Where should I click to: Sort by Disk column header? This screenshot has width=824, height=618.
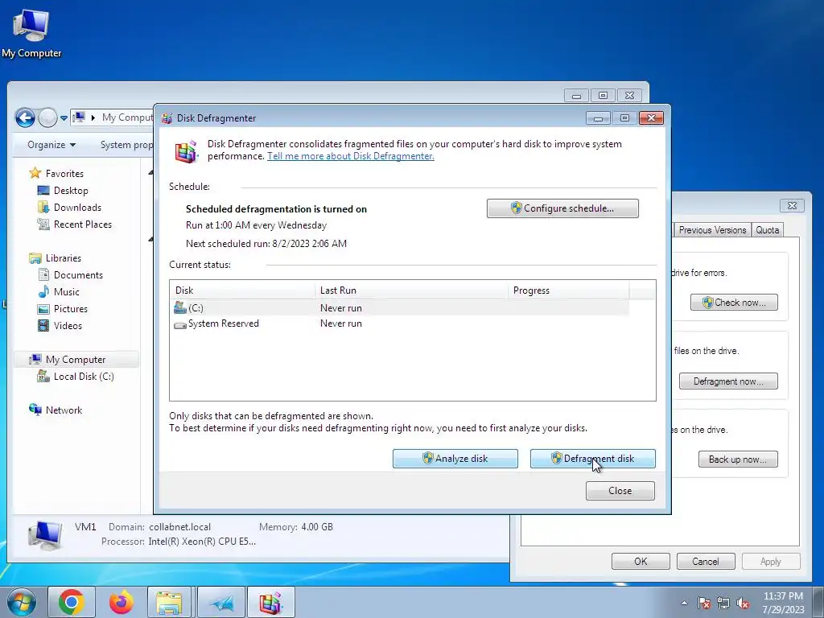click(243, 290)
